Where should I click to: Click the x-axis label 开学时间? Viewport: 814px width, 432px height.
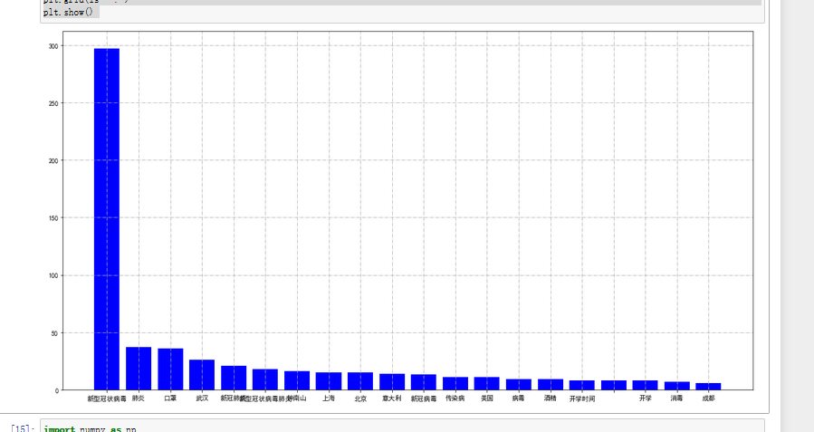click(582, 398)
